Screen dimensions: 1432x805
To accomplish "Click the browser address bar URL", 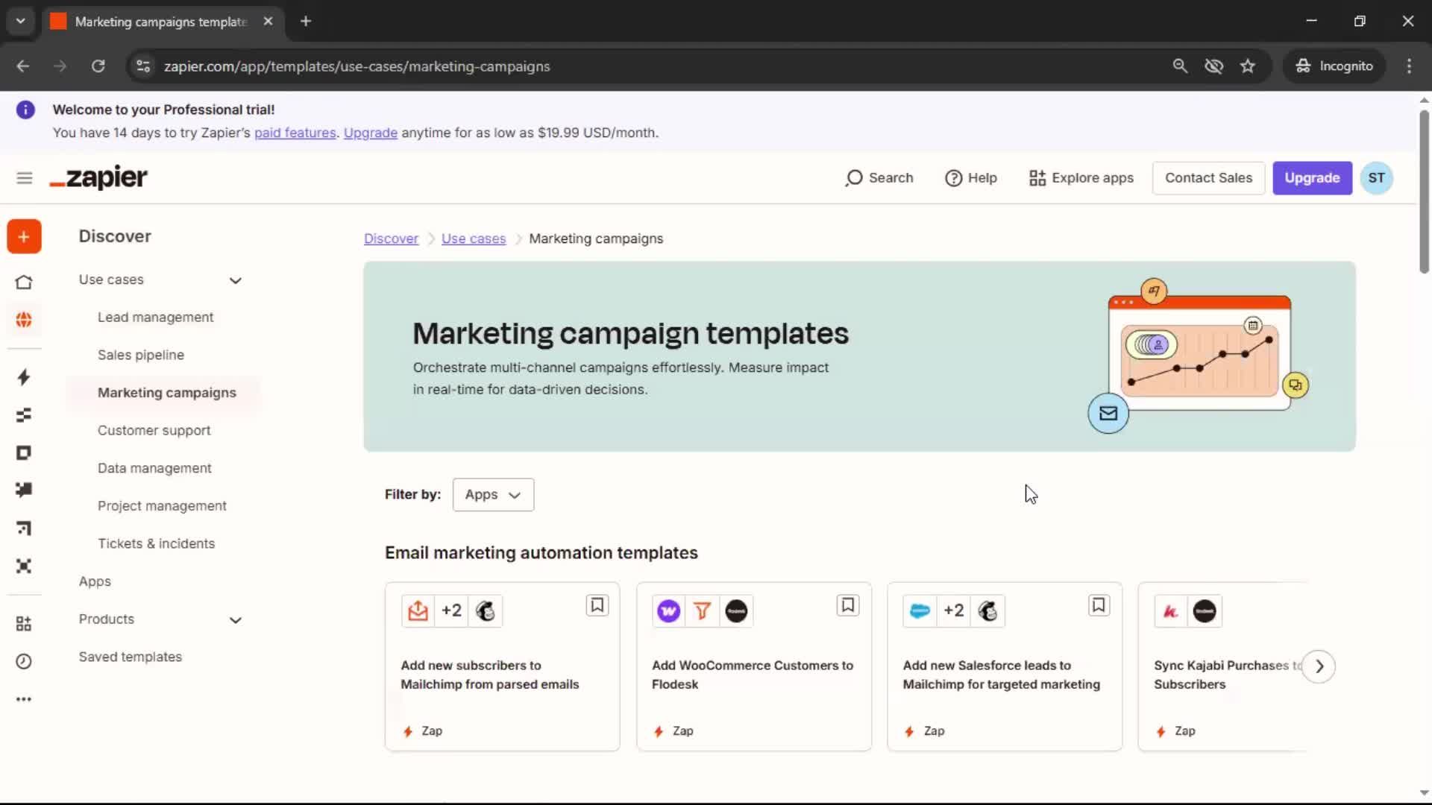I will [357, 66].
